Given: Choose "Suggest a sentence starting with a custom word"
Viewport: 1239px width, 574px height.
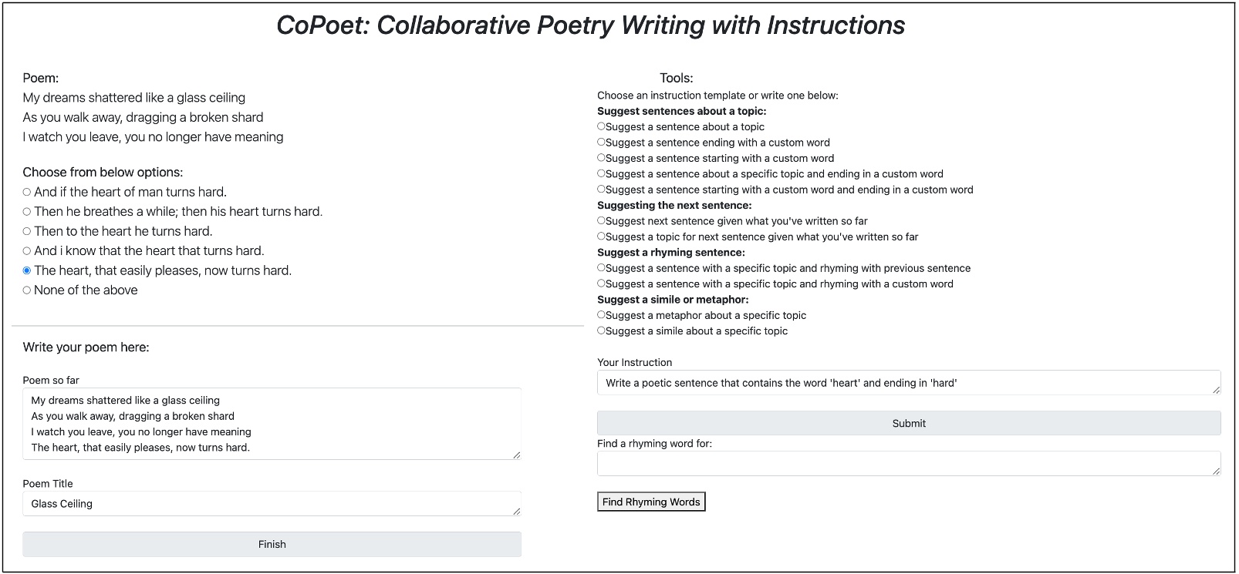Looking at the screenshot, I should tap(601, 157).
